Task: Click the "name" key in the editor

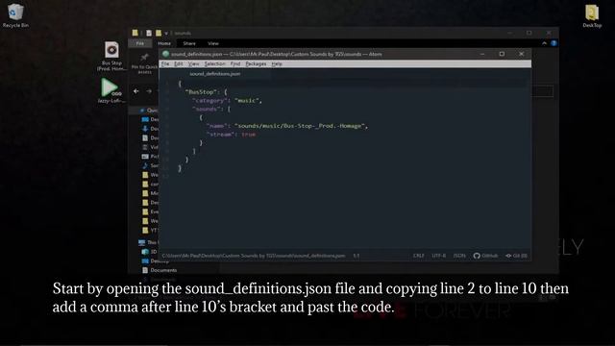Action: pos(217,126)
